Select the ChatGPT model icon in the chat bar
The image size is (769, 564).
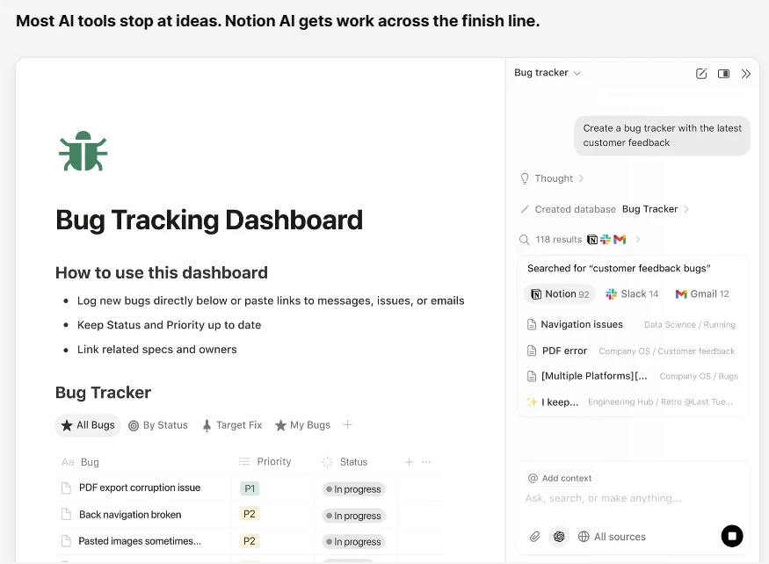[559, 536]
